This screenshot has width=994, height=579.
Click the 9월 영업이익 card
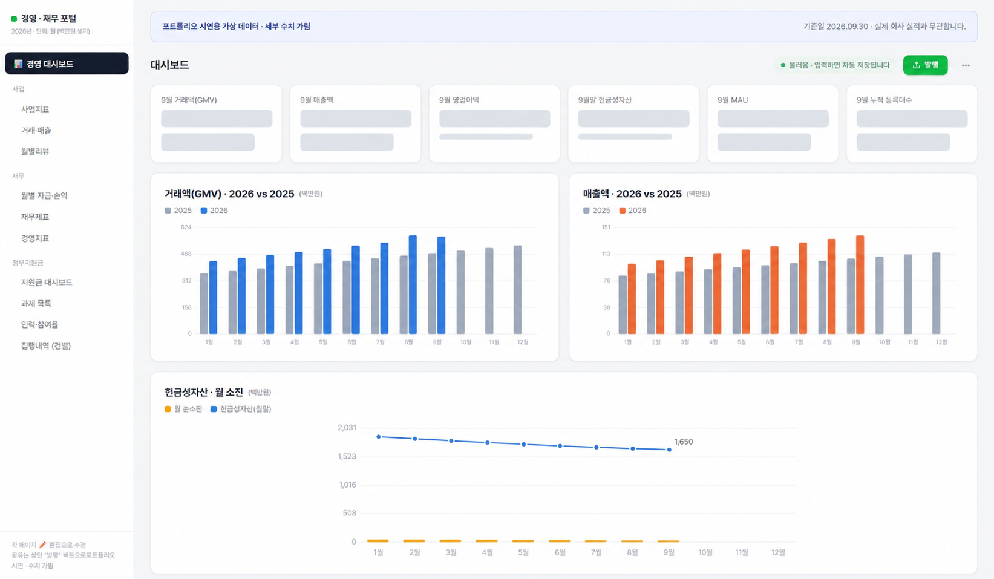[x=494, y=124]
